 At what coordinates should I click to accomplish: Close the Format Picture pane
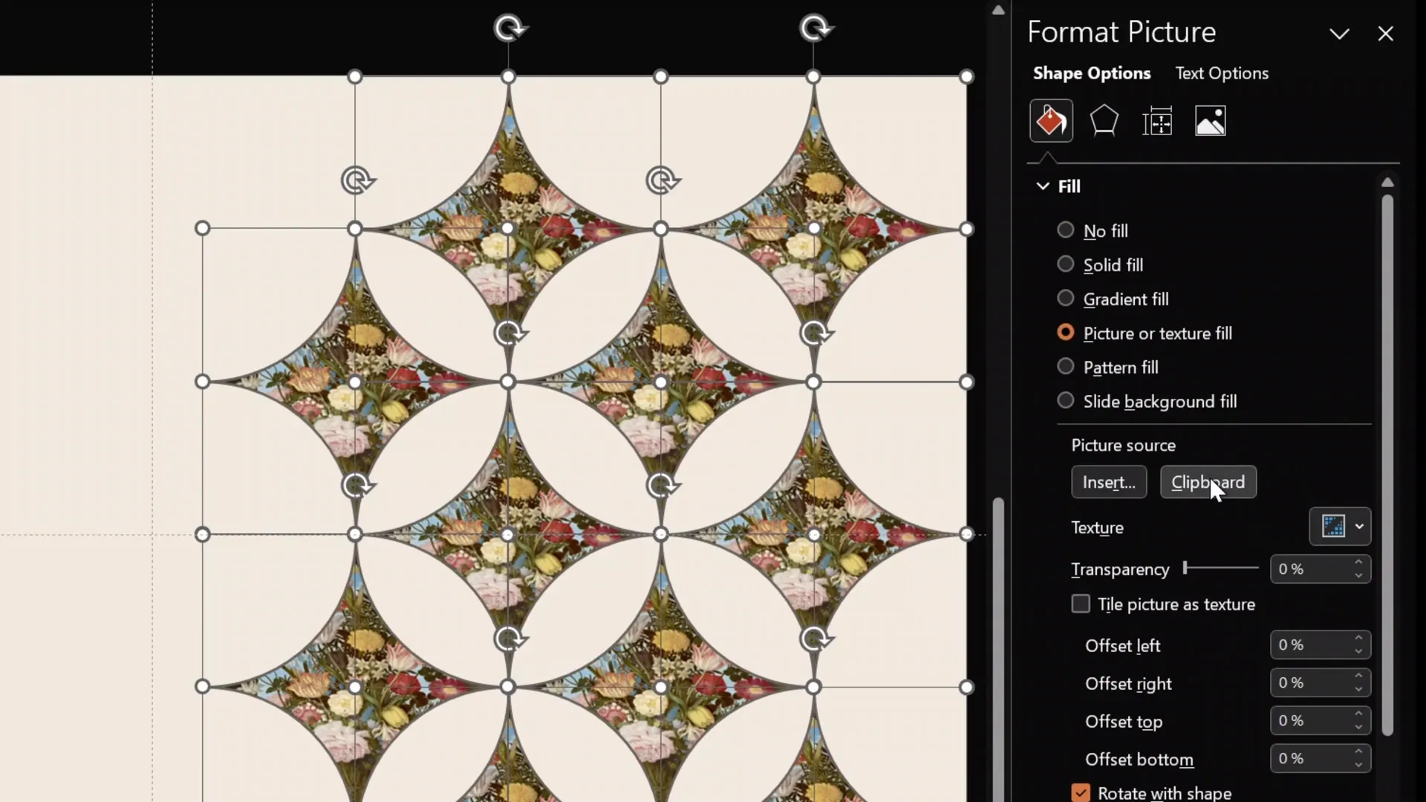(1385, 33)
